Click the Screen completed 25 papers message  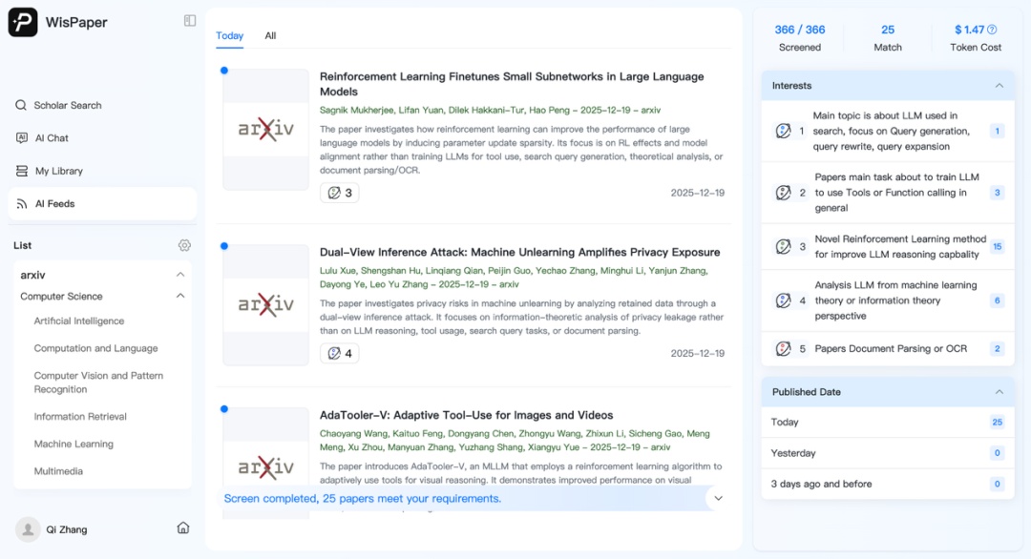tap(363, 499)
